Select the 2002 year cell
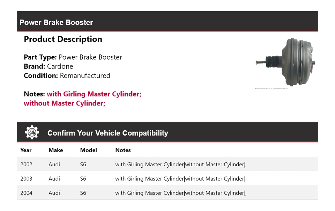Image resolution: width=335 pixels, height=211 pixels. [x=26, y=164]
